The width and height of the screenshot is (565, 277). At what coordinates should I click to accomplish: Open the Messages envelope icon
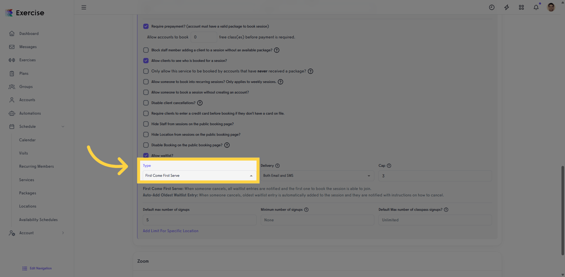(x=12, y=47)
